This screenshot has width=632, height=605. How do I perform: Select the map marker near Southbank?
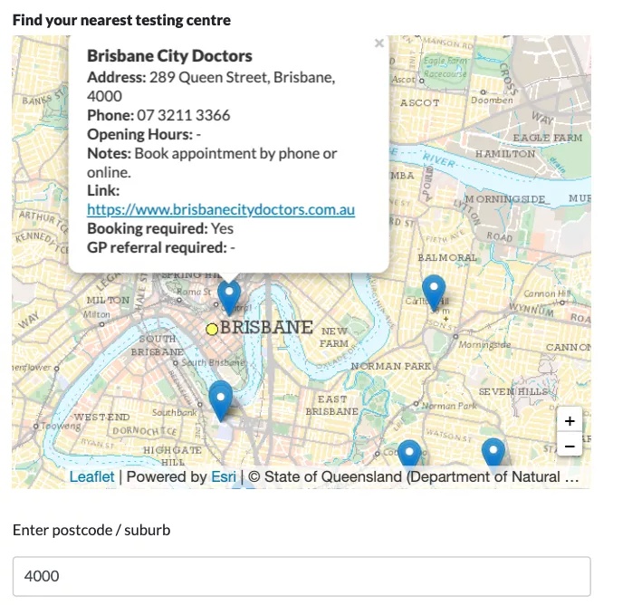220,399
